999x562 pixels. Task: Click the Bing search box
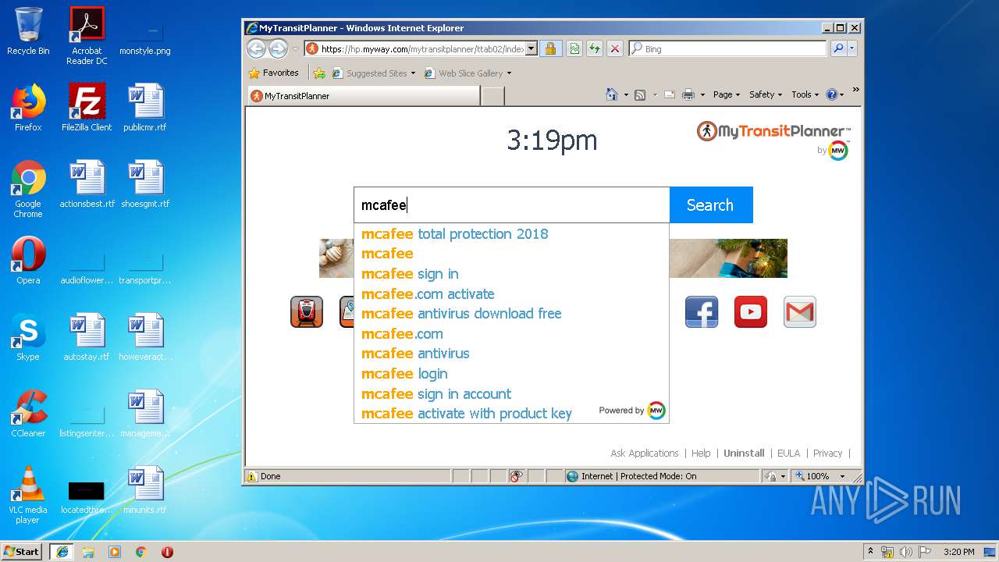pos(727,48)
